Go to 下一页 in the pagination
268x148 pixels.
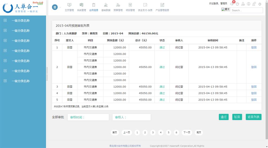pyautogui.click(x=187, y=133)
